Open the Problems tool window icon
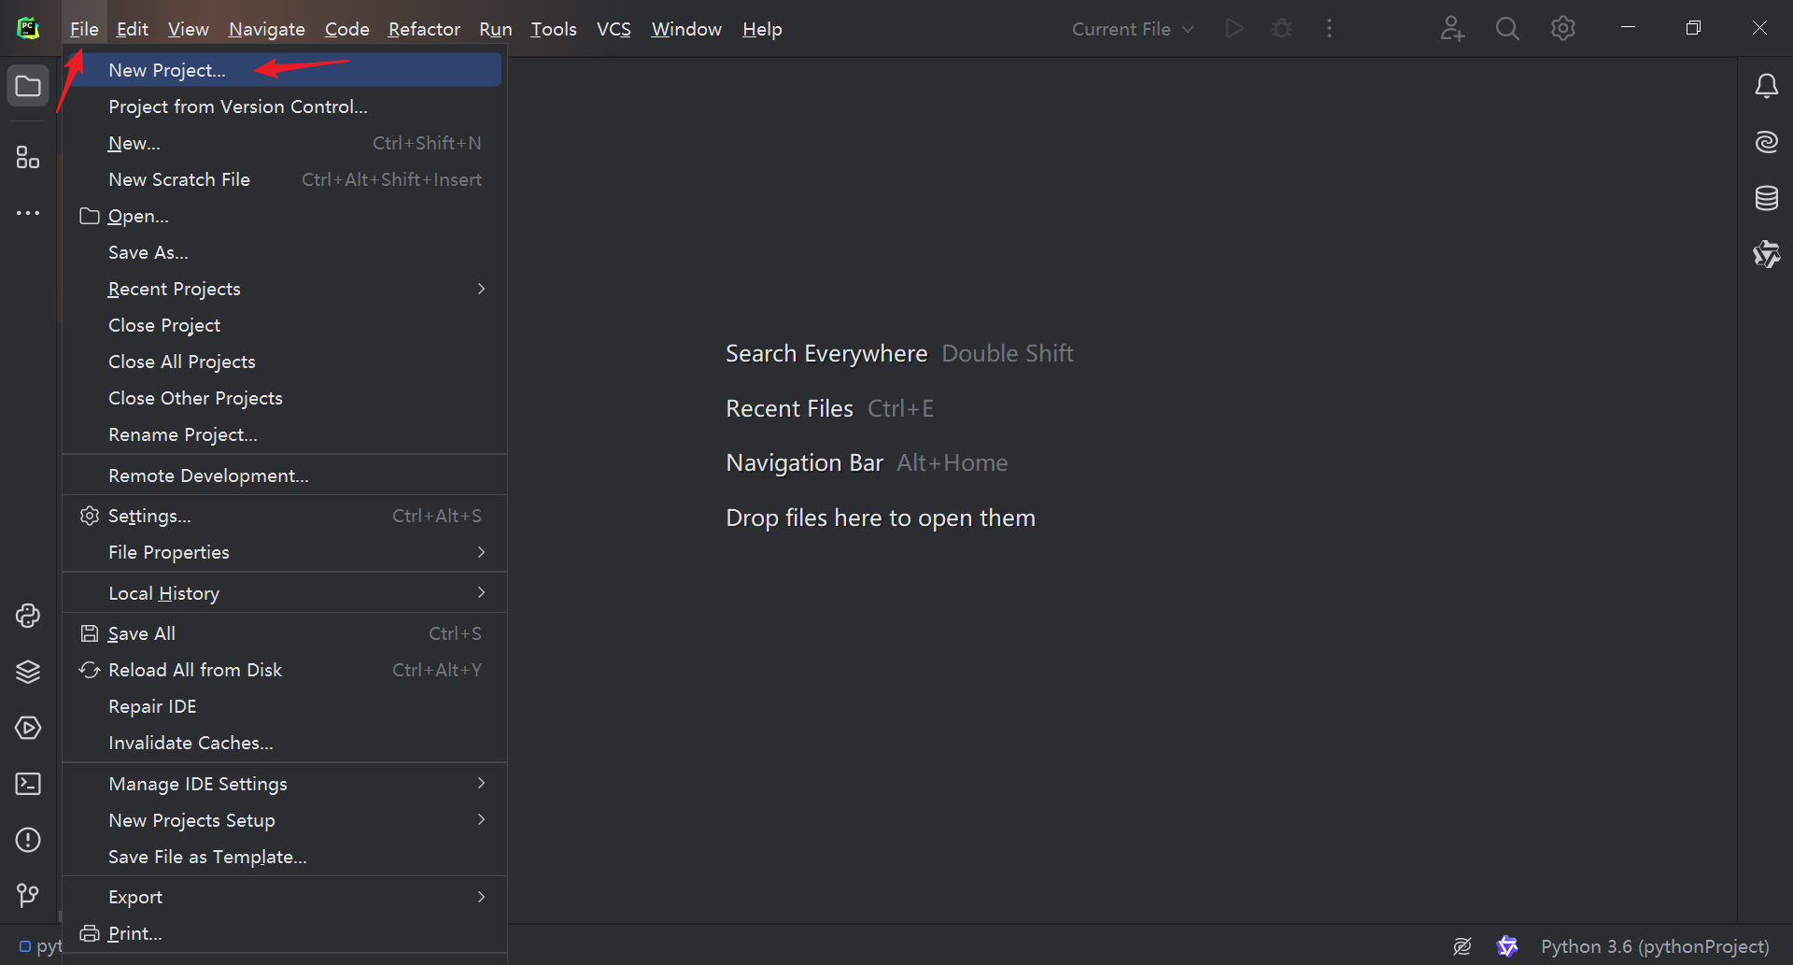The image size is (1793, 965). point(28,840)
